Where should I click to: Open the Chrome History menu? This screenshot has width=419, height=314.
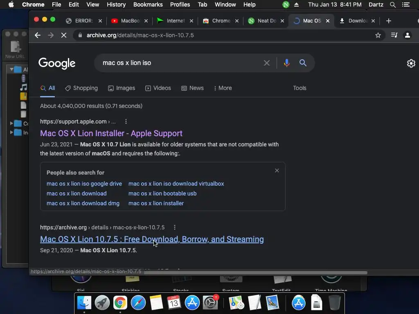(x=116, y=4)
